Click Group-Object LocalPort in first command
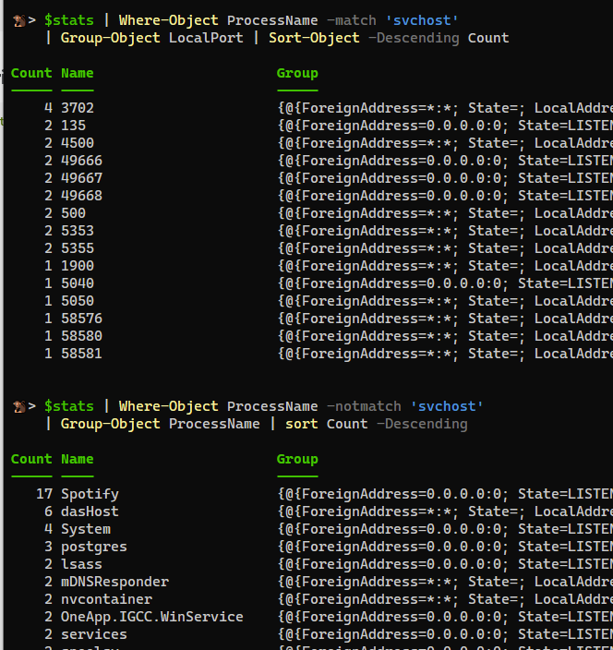This screenshot has height=650, width=613. pyautogui.click(x=151, y=38)
